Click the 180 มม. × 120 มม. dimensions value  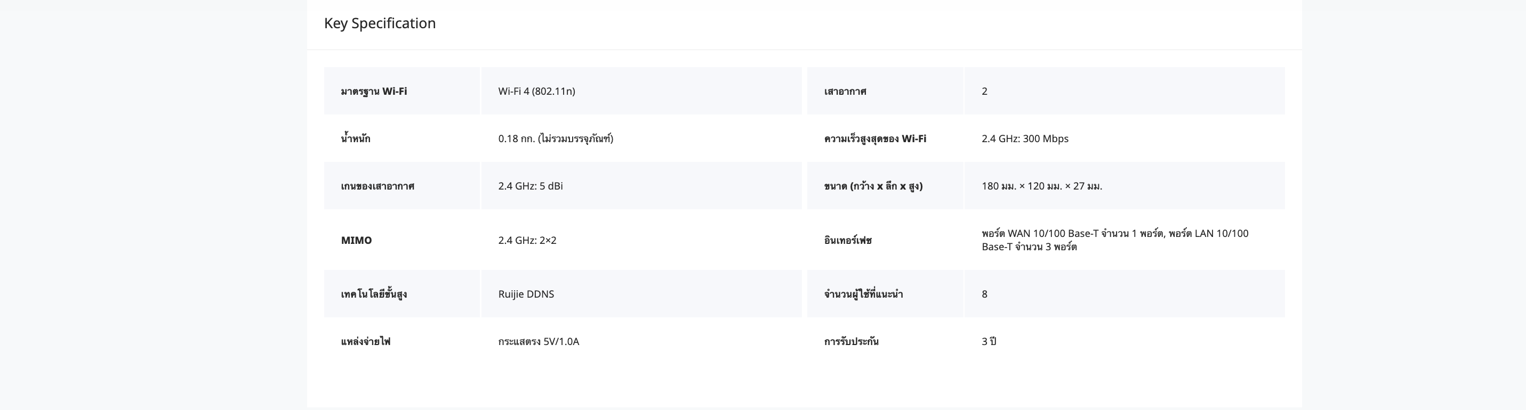(x=1041, y=186)
